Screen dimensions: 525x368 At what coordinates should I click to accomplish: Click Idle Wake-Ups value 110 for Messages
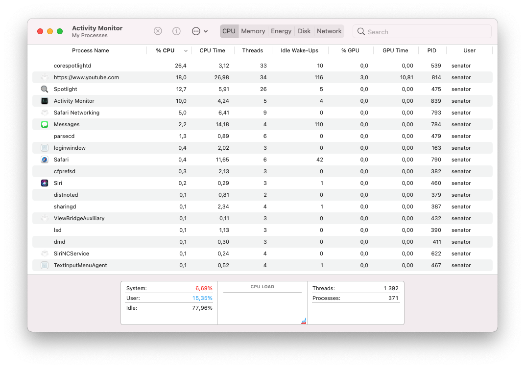[318, 124]
